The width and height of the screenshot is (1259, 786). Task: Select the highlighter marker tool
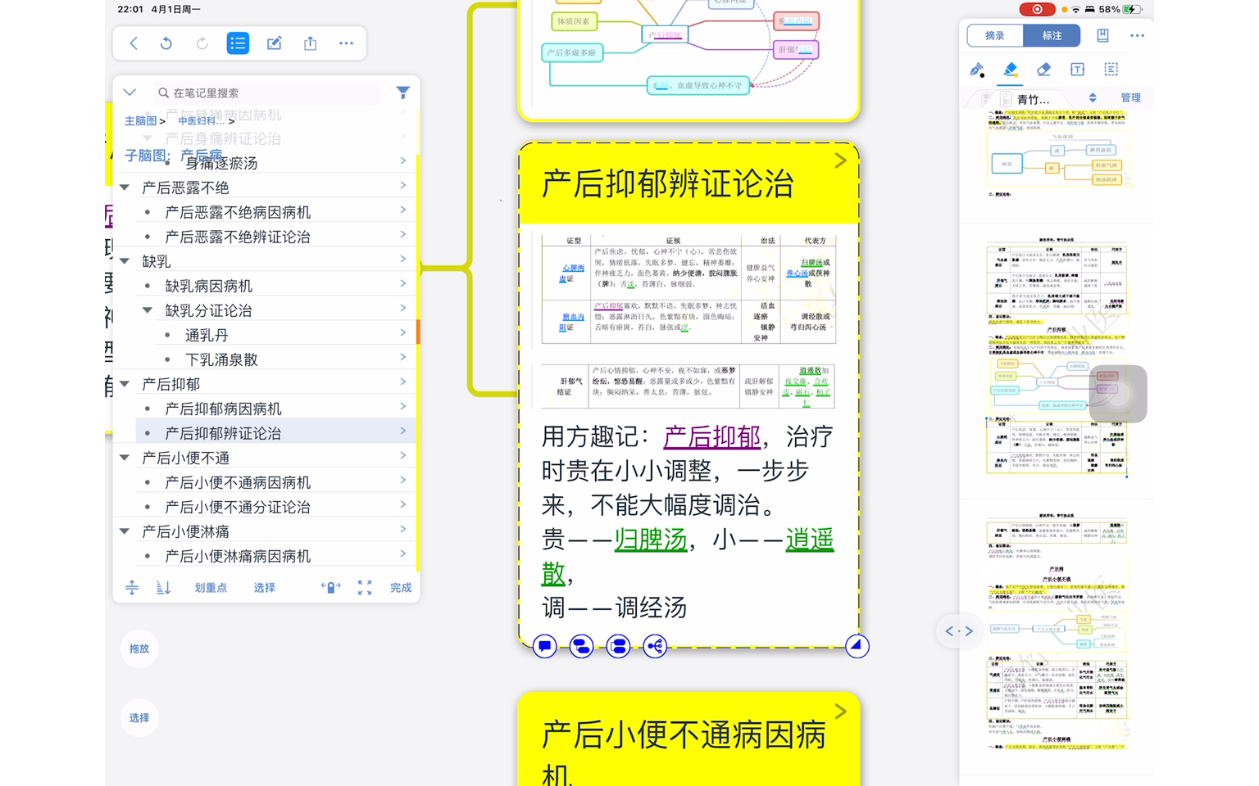(1011, 70)
